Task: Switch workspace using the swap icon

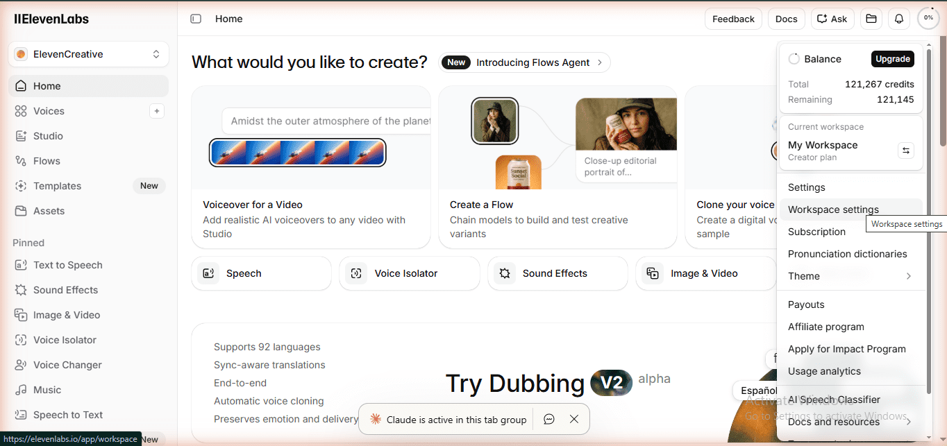Action: click(x=905, y=151)
